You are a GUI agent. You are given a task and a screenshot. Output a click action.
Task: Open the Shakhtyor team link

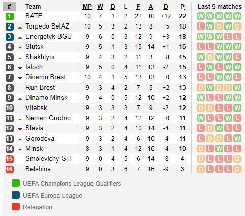40,57
